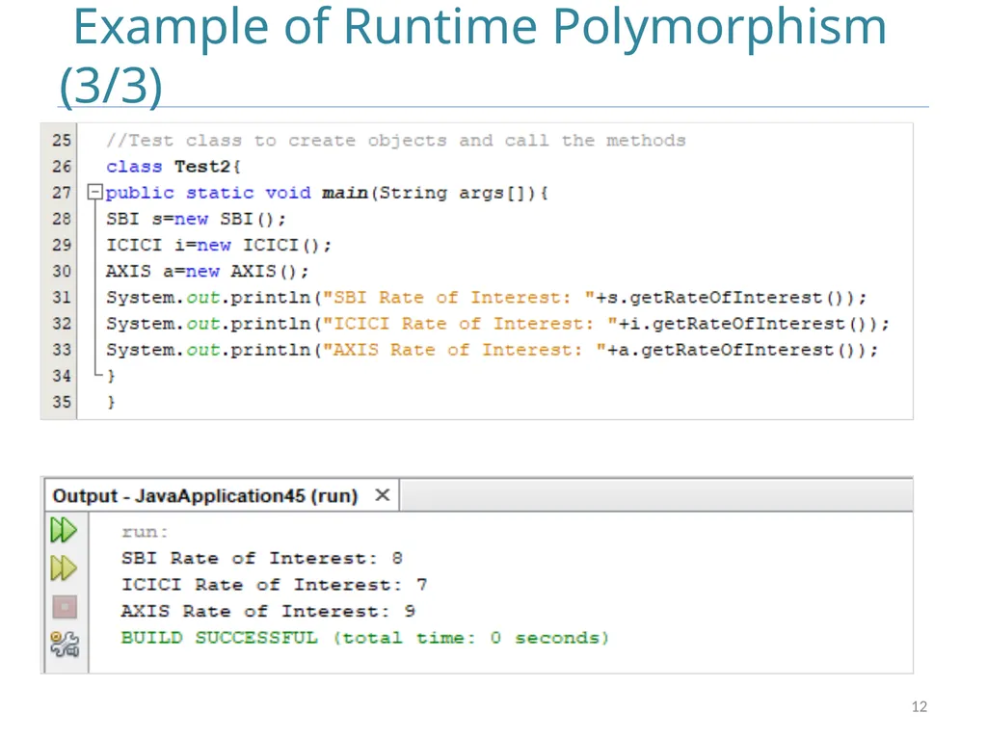The image size is (987, 740).
Task: Click the "BUILD SUCCESSFUL" output message
Action: (x=365, y=638)
